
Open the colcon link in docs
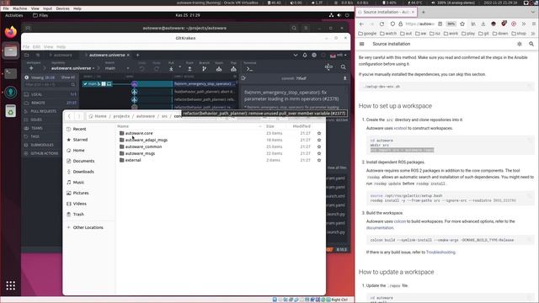click(400, 221)
